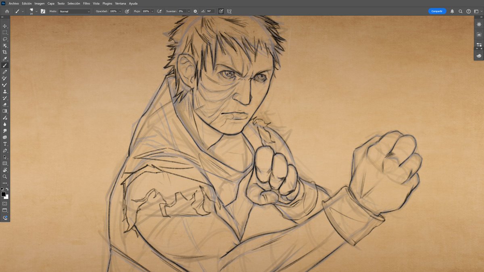The image size is (484, 272).
Task: Select the Brush tool in toolbar
Action: coord(5,65)
